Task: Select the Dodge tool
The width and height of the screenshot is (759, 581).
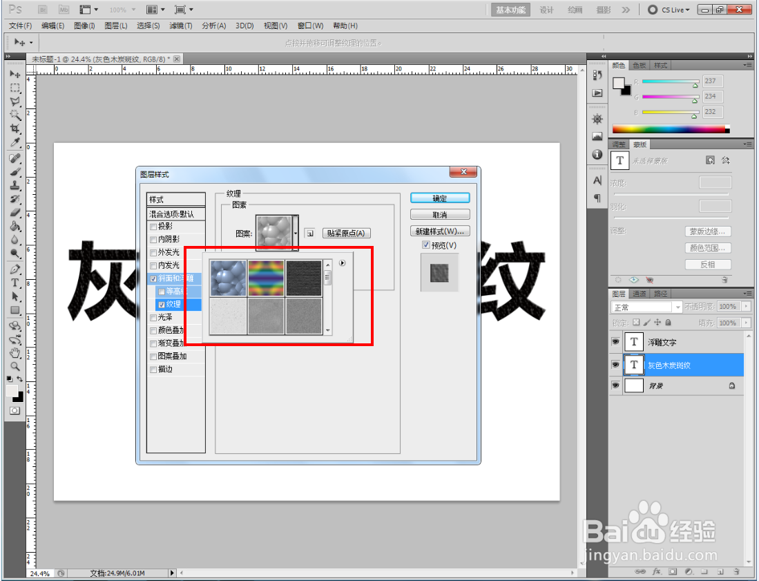Action: point(15,254)
